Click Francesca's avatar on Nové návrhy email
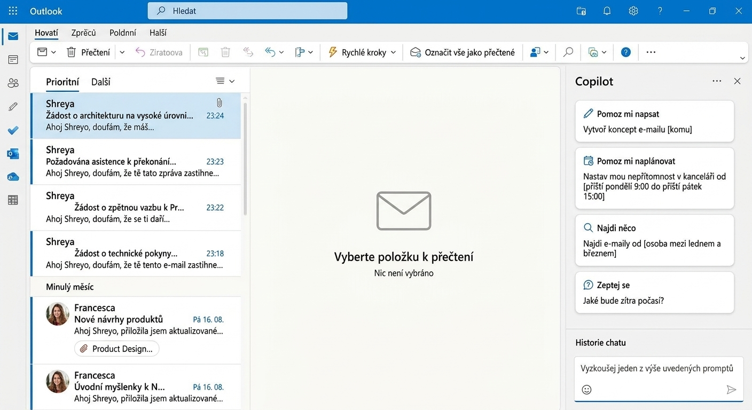Image resolution: width=752 pixels, height=410 pixels. click(x=58, y=314)
